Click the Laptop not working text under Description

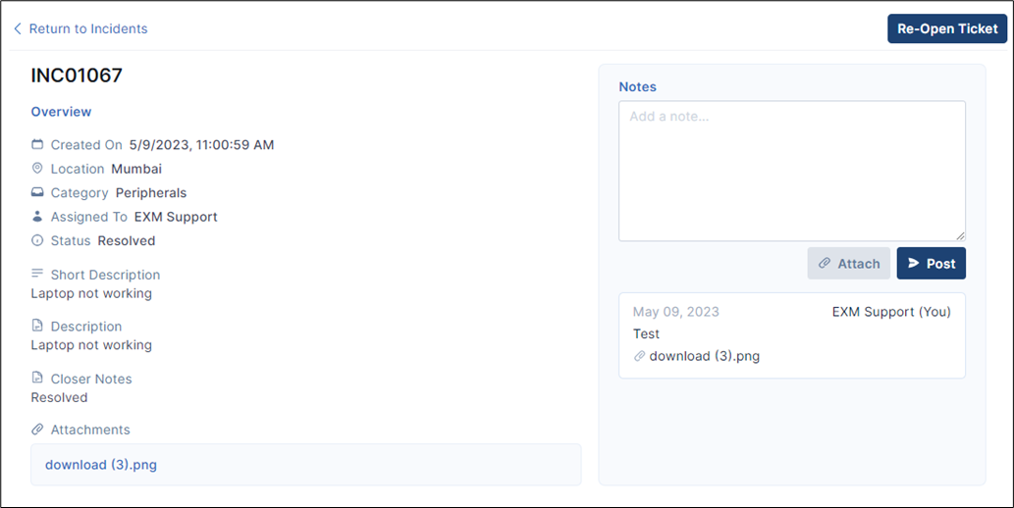pos(91,345)
